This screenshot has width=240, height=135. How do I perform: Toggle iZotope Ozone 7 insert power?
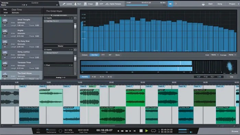[45, 53]
